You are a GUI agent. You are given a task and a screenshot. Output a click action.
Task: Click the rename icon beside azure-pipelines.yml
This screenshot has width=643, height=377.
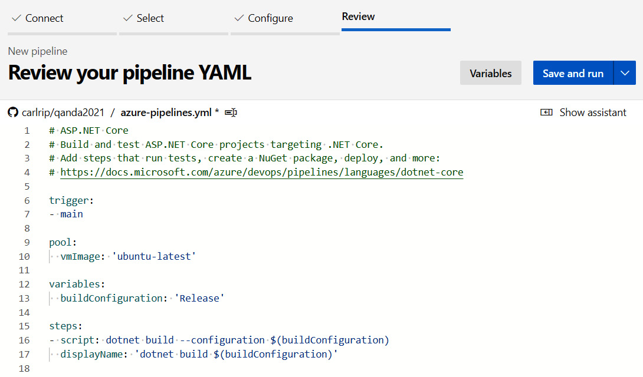tap(230, 112)
